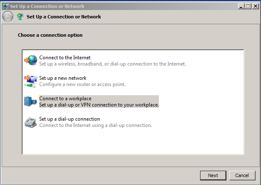Click the dial-up or VPN connection description text
This screenshot has width=261, height=185.
99,105
